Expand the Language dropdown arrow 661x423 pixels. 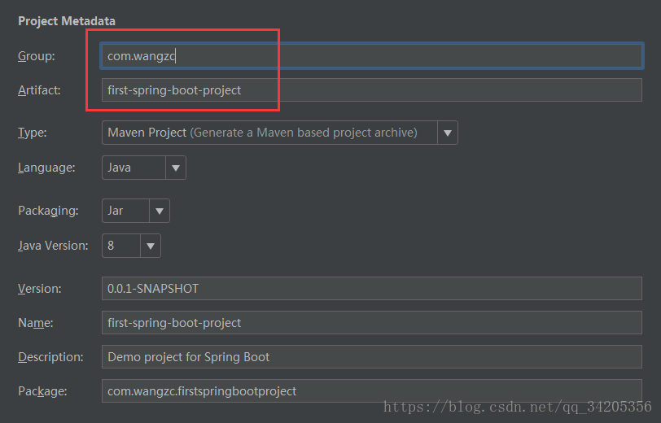pyautogui.click(x=176, y=168)
